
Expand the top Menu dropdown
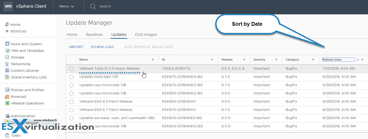pos(67,6)
